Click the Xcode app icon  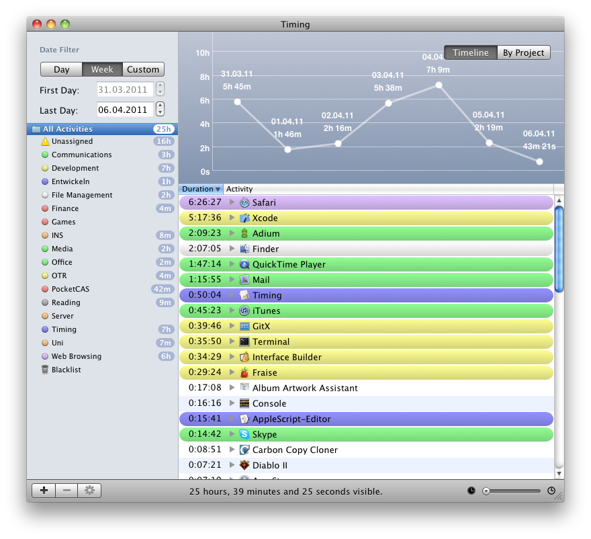point(244,218)
